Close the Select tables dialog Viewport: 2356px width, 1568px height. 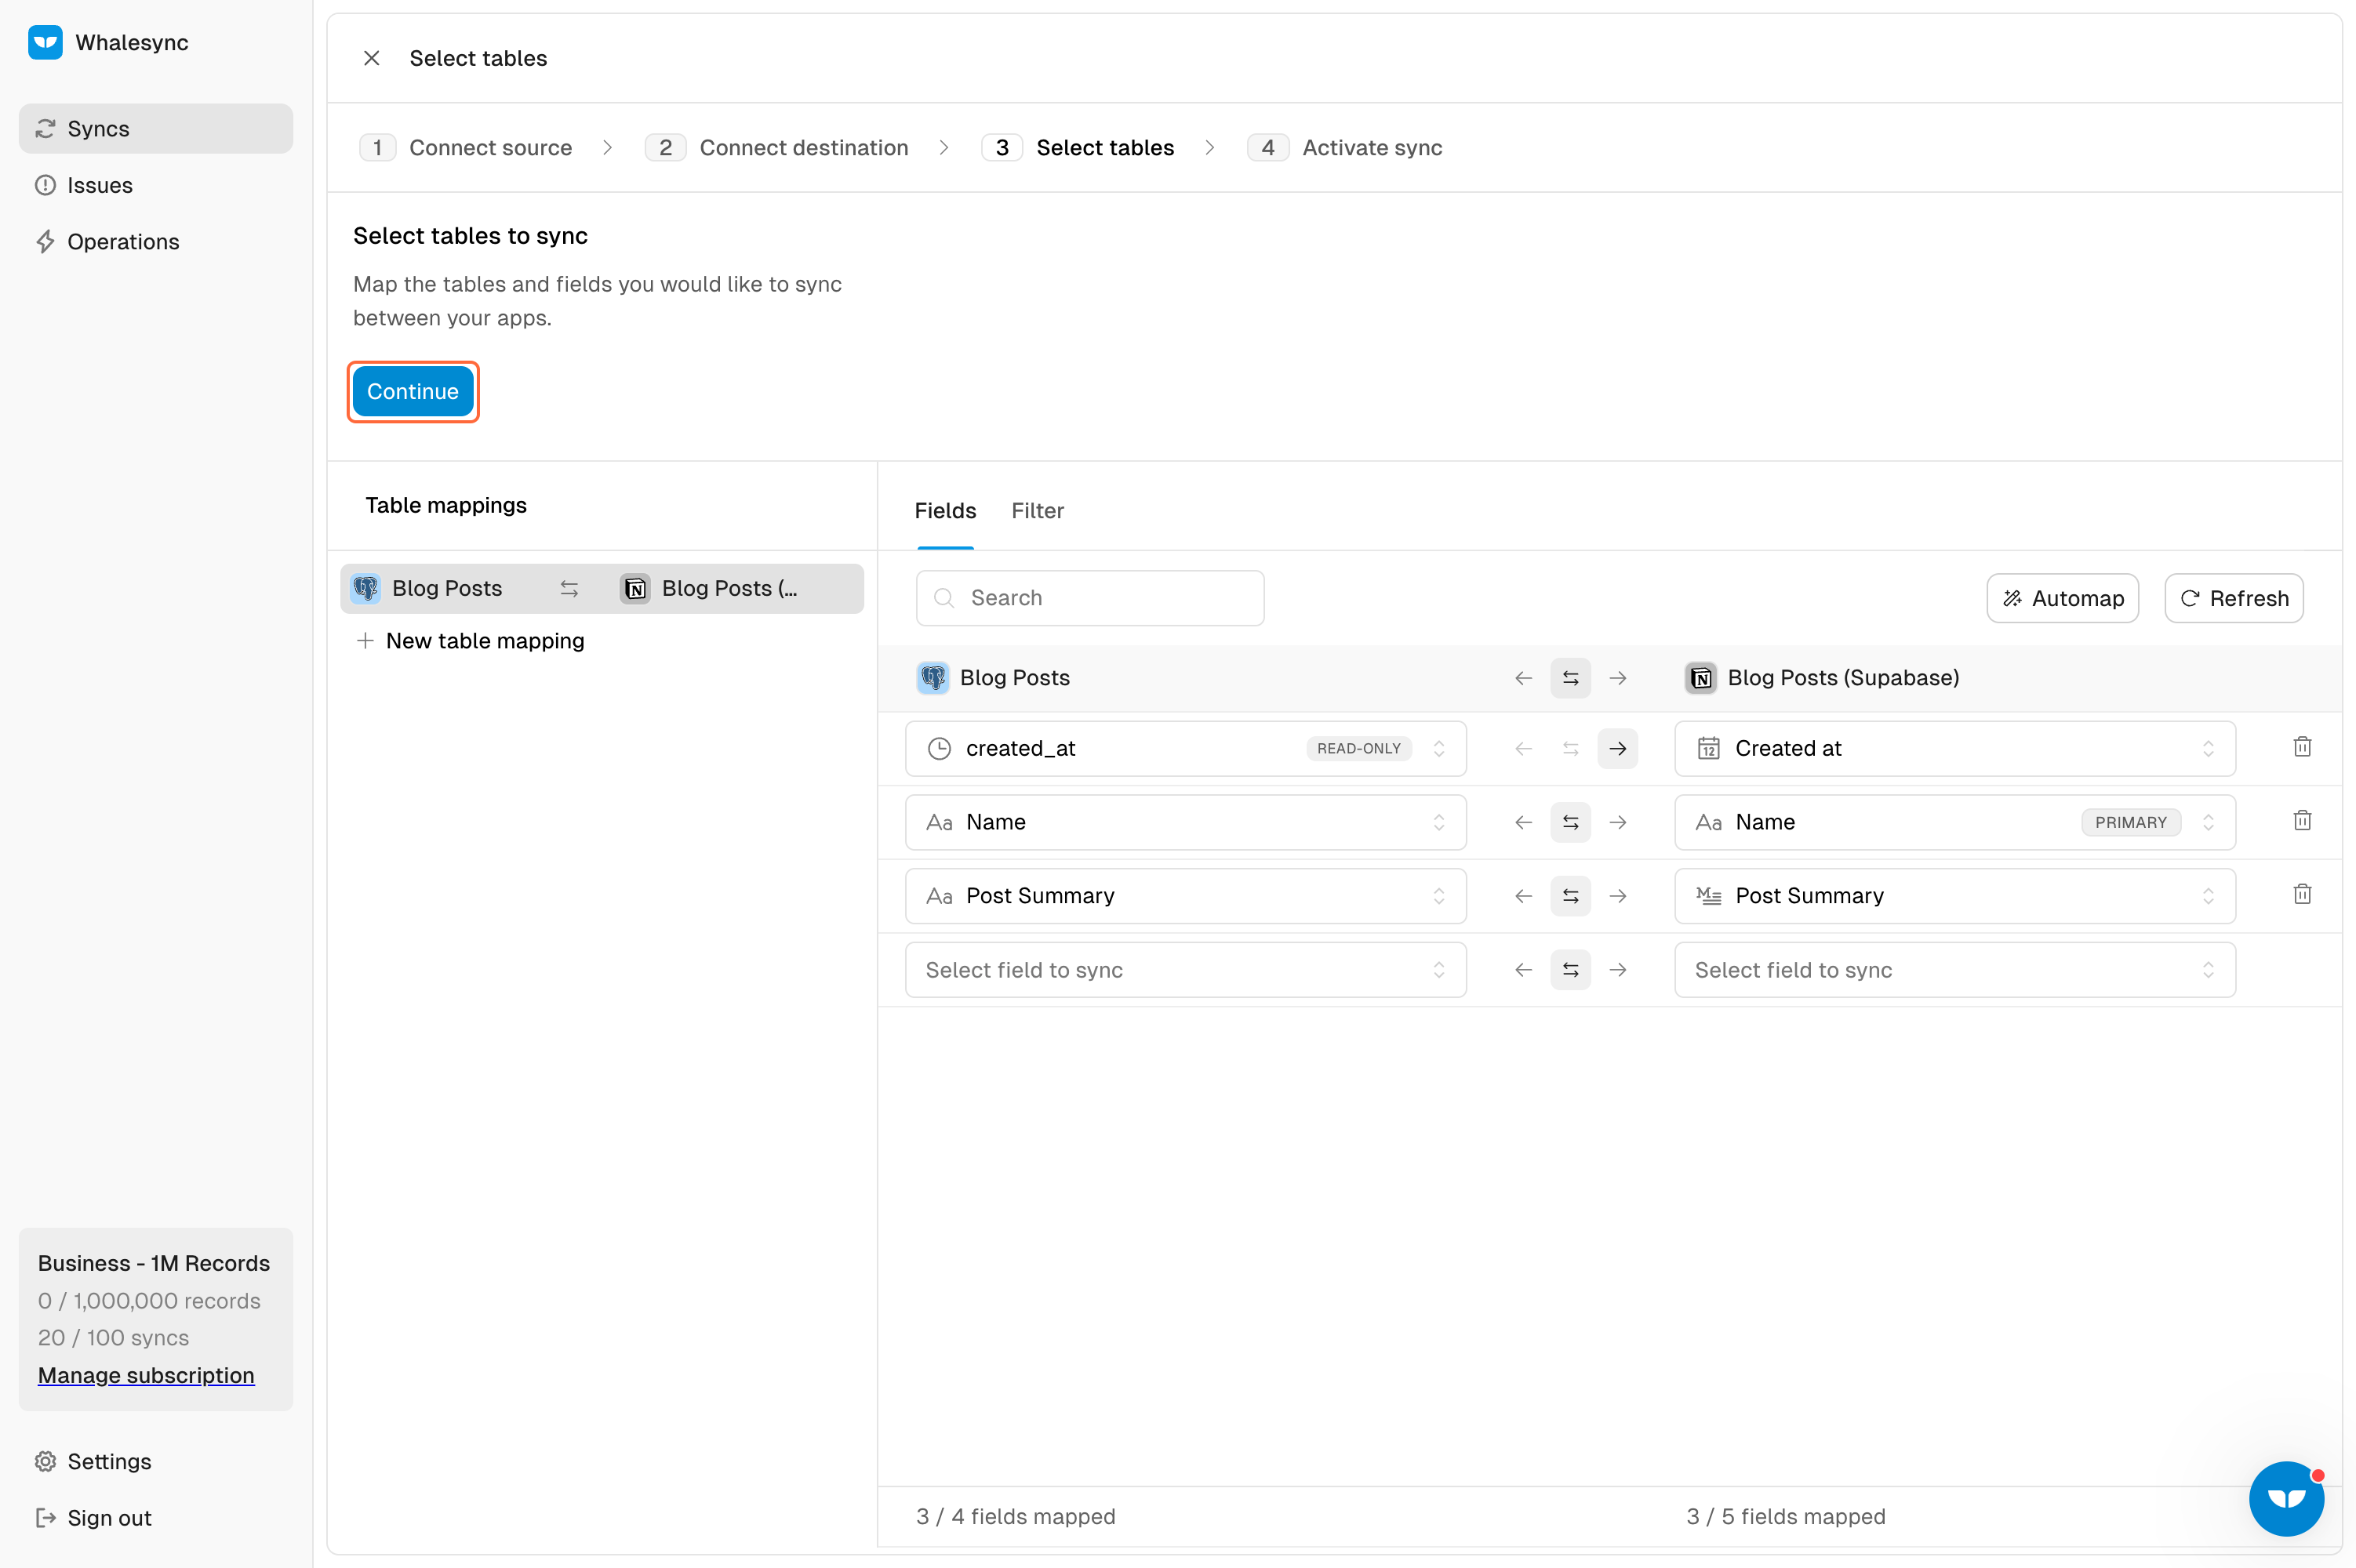coord(371,58)
